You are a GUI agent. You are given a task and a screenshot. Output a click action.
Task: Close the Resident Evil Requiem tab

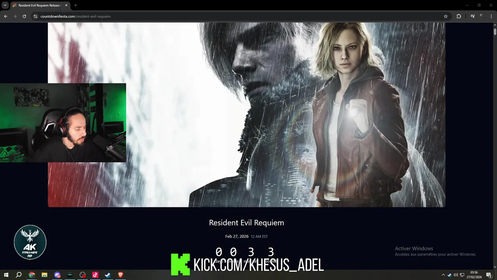click(66, 5)
